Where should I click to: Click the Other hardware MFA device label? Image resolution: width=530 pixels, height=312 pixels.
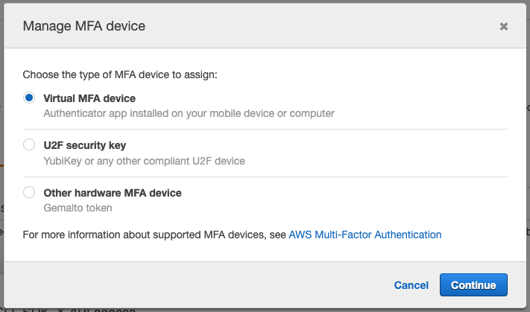tap(113, 193)
